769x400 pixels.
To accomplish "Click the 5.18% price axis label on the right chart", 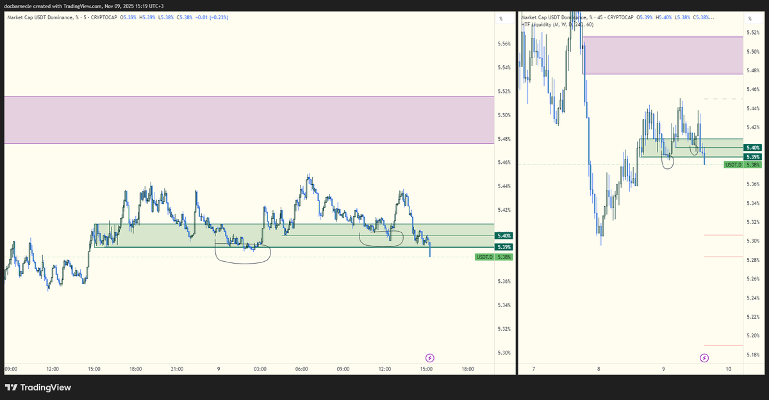I will (754, 355).
